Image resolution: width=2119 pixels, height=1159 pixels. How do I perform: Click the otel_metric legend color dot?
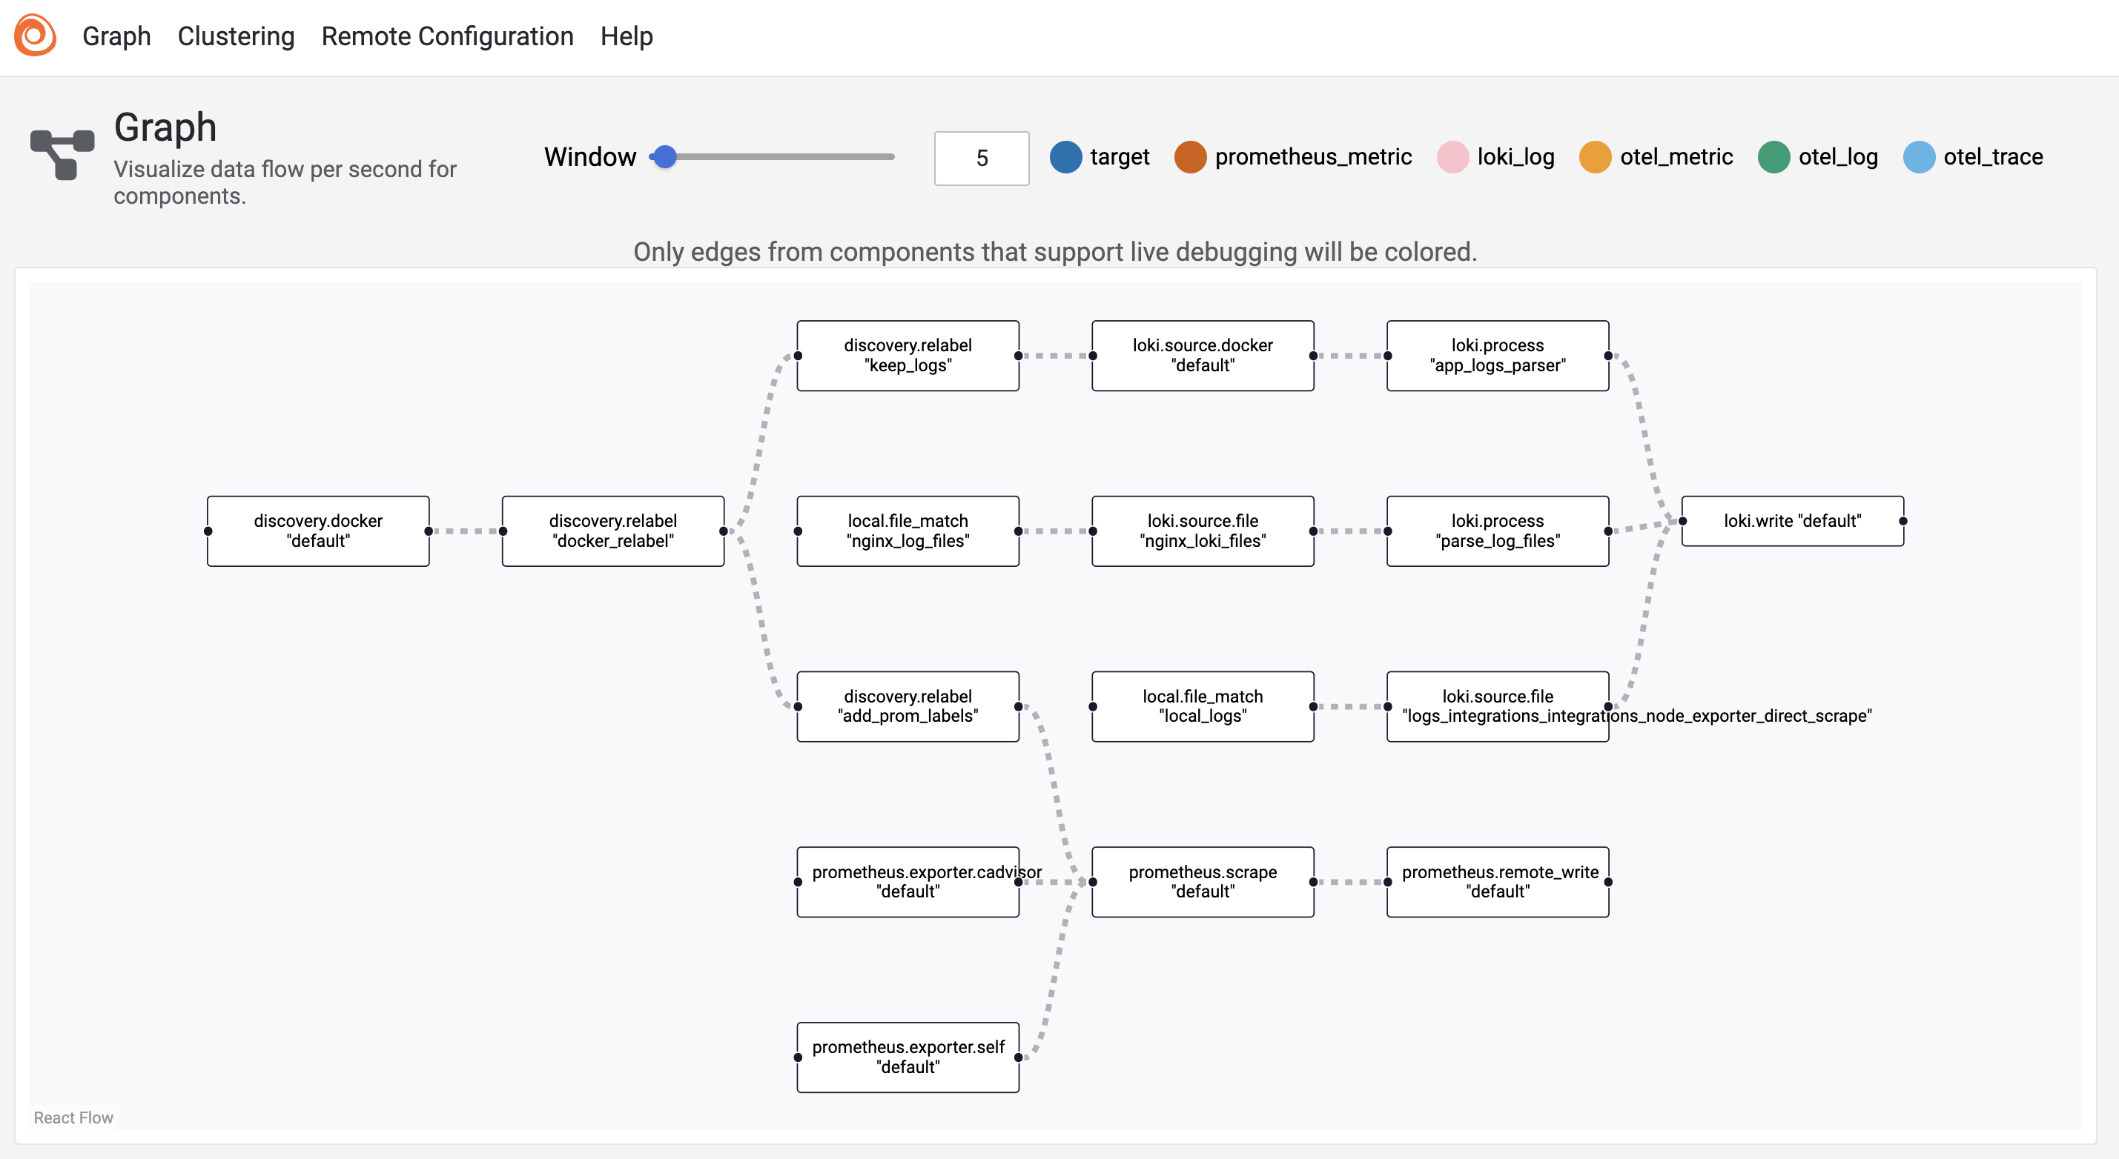coord(1594,157)
